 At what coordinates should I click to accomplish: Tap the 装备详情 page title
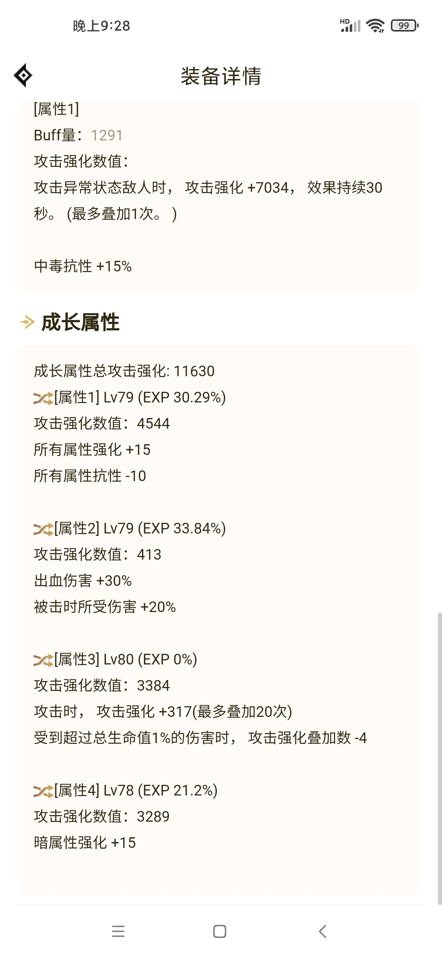coord(221,76)
